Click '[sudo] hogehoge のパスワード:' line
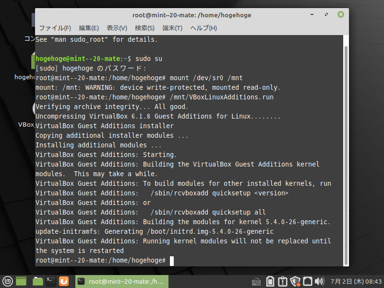The image size is (384, 288). [x=91, y=68]
